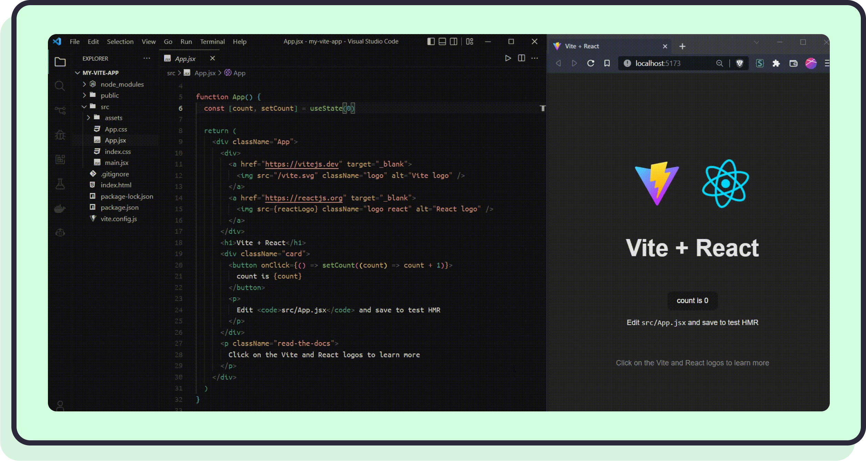Toggle the bottom Panel layout
The height and width of the screenshot is (461, 866).
tap(442, 42)
